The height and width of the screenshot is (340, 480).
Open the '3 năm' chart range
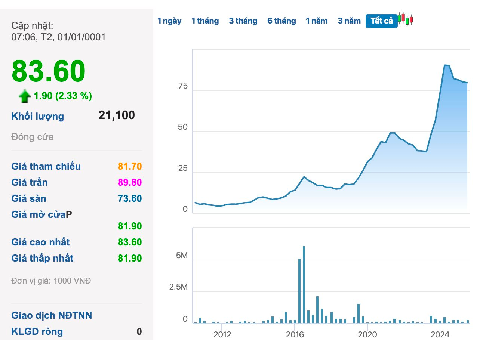(x=349, y=21)
